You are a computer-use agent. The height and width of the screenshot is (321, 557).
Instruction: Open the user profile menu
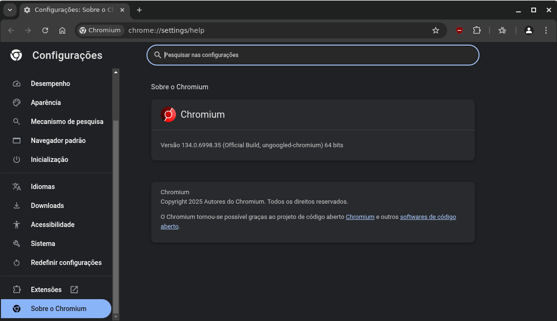(528, 30)
